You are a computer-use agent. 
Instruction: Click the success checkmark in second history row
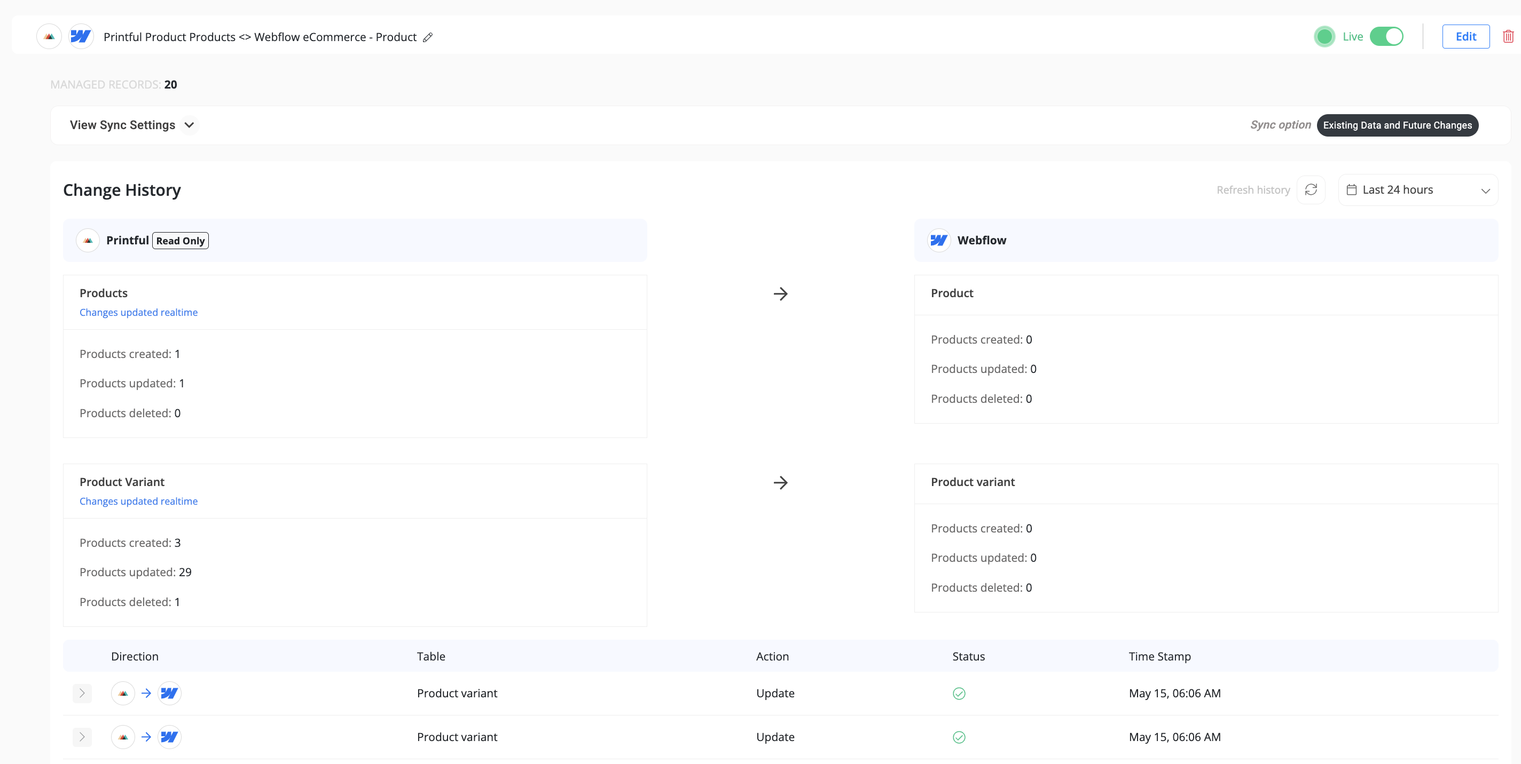959,737
